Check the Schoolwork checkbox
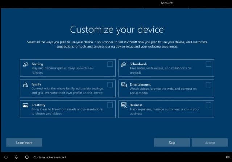Screen dimensions: 232x162 point(208,64)
